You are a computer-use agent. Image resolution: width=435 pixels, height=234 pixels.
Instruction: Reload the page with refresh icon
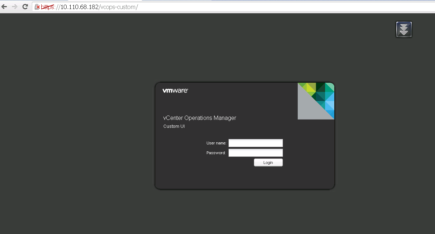[x=25, y=6]
